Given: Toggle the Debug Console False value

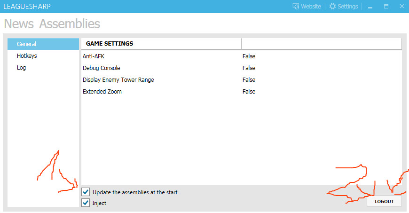Looking at the screenshot, I should click(249, 68).
